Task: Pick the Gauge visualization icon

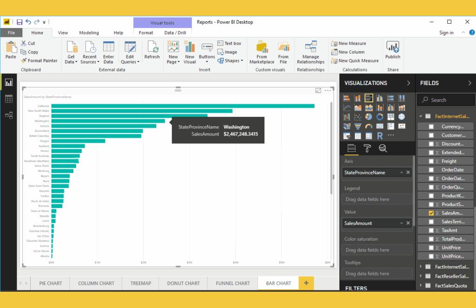Action: (369, 127)
